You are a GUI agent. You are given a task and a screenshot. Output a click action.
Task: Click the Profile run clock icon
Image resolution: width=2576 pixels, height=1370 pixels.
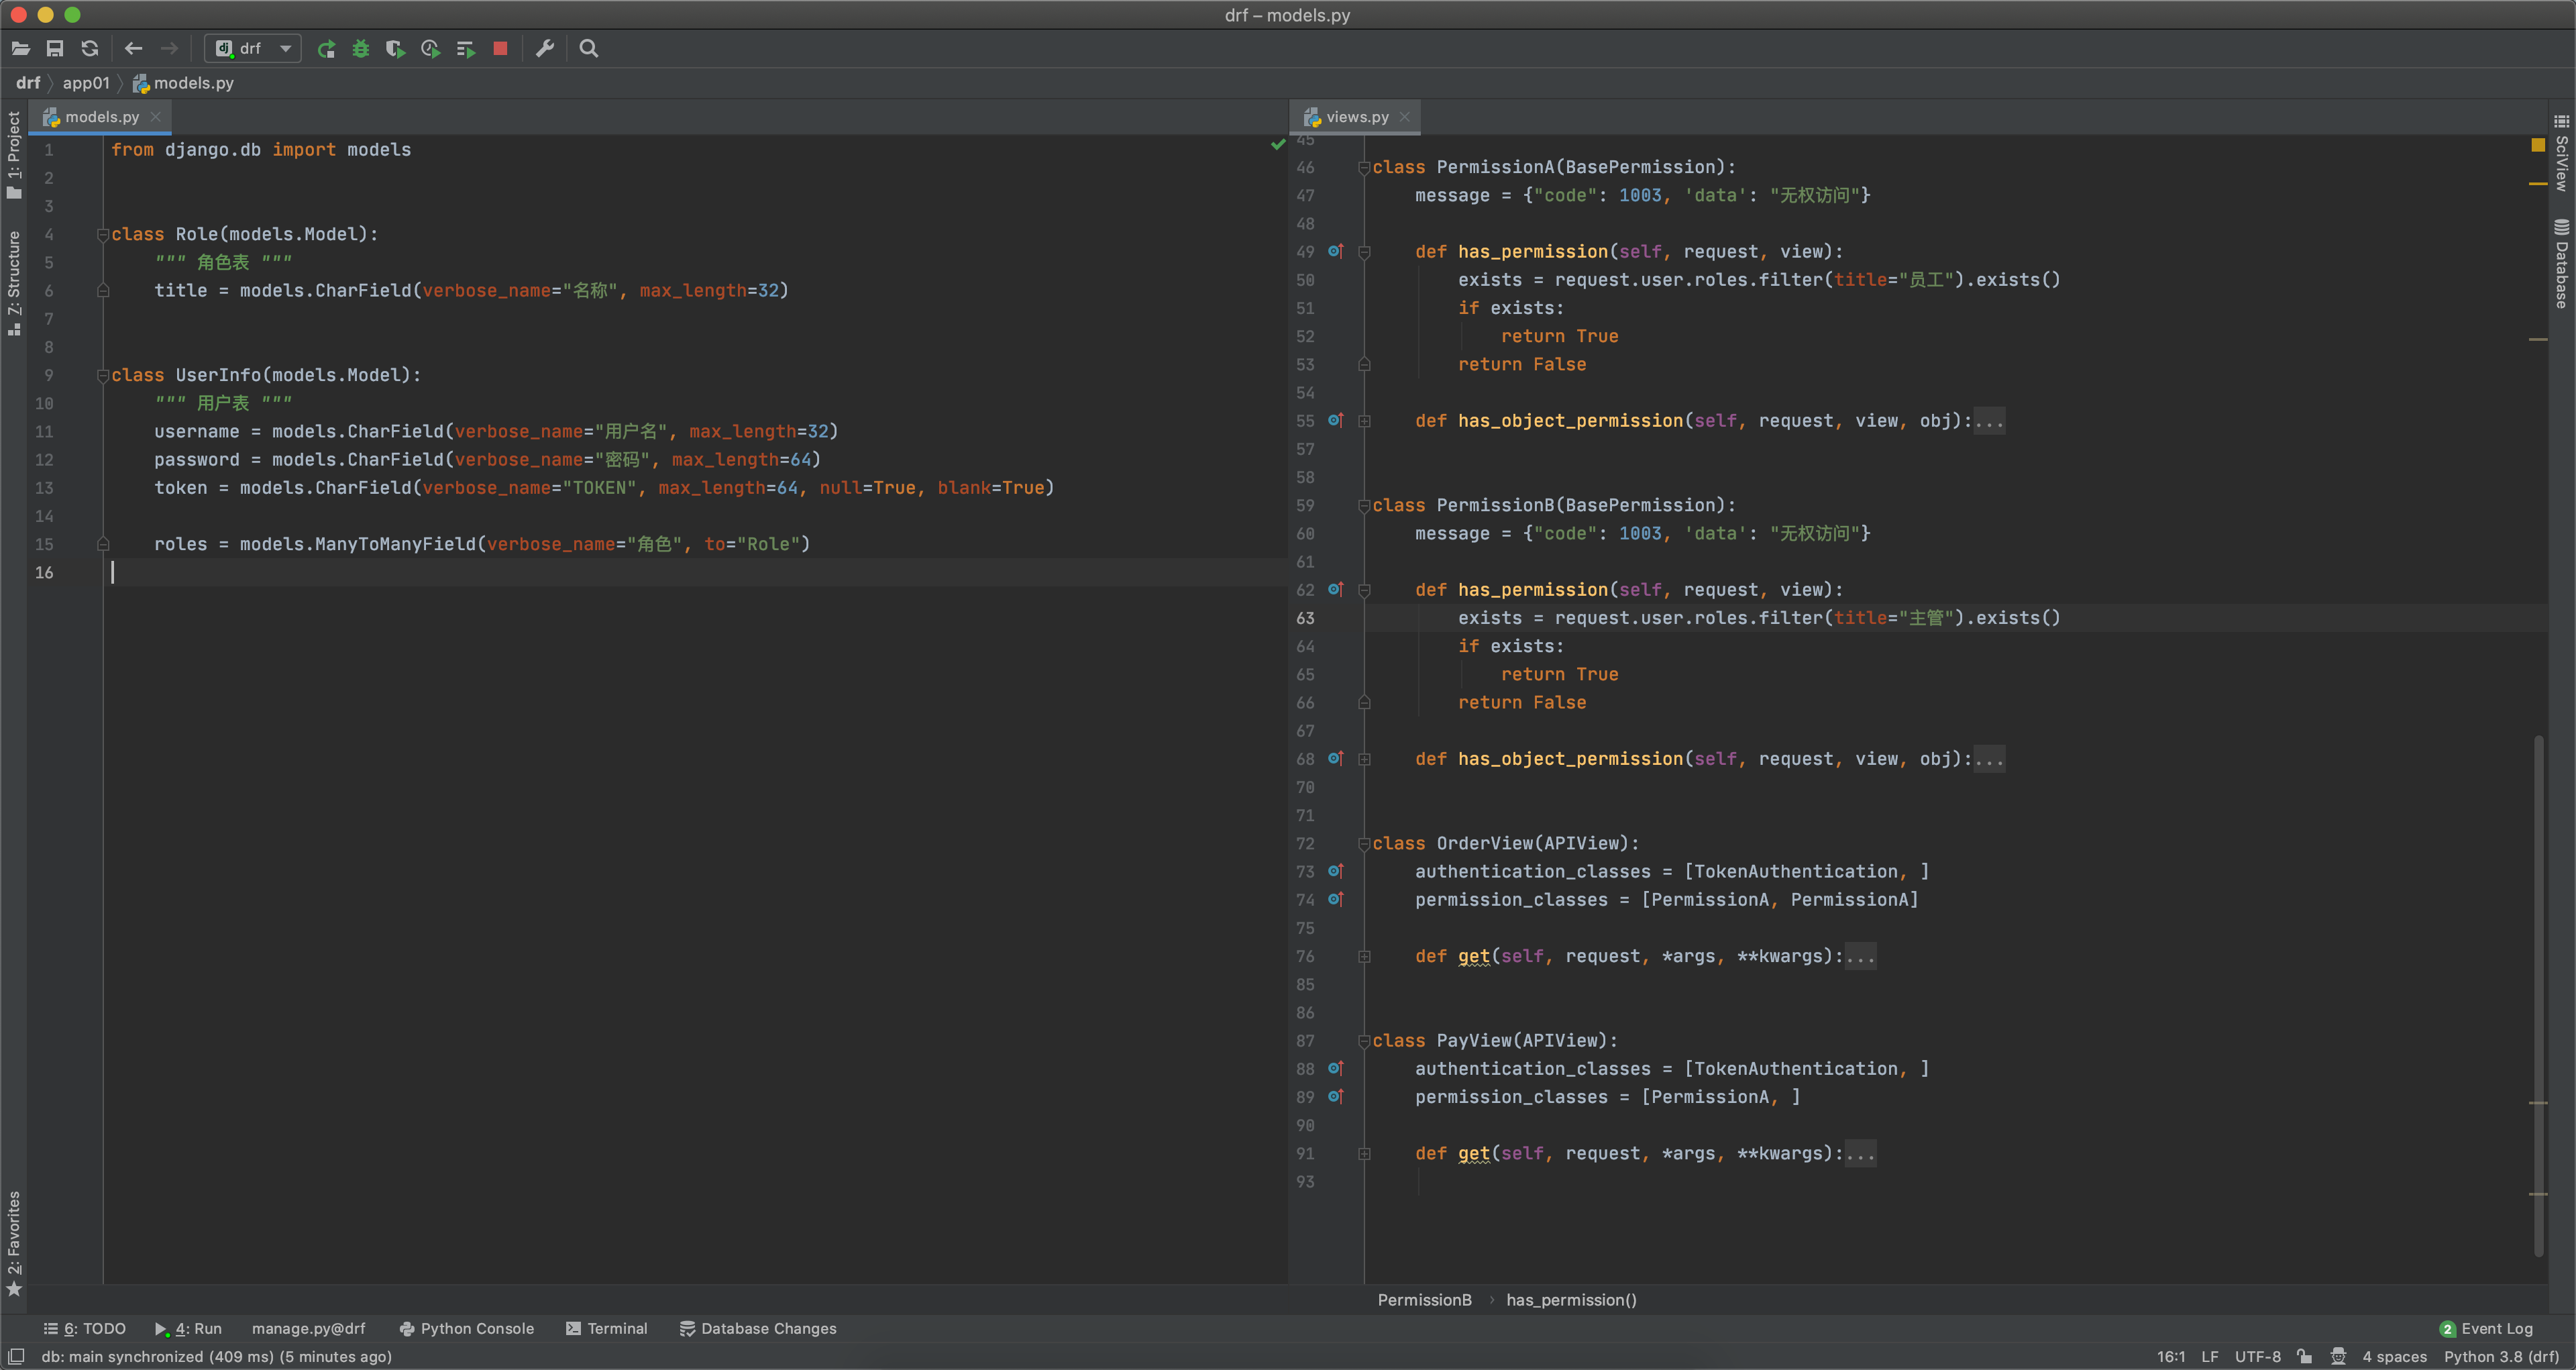point(430,48)
